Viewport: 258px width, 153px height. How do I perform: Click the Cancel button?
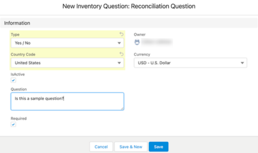[101, 147]
